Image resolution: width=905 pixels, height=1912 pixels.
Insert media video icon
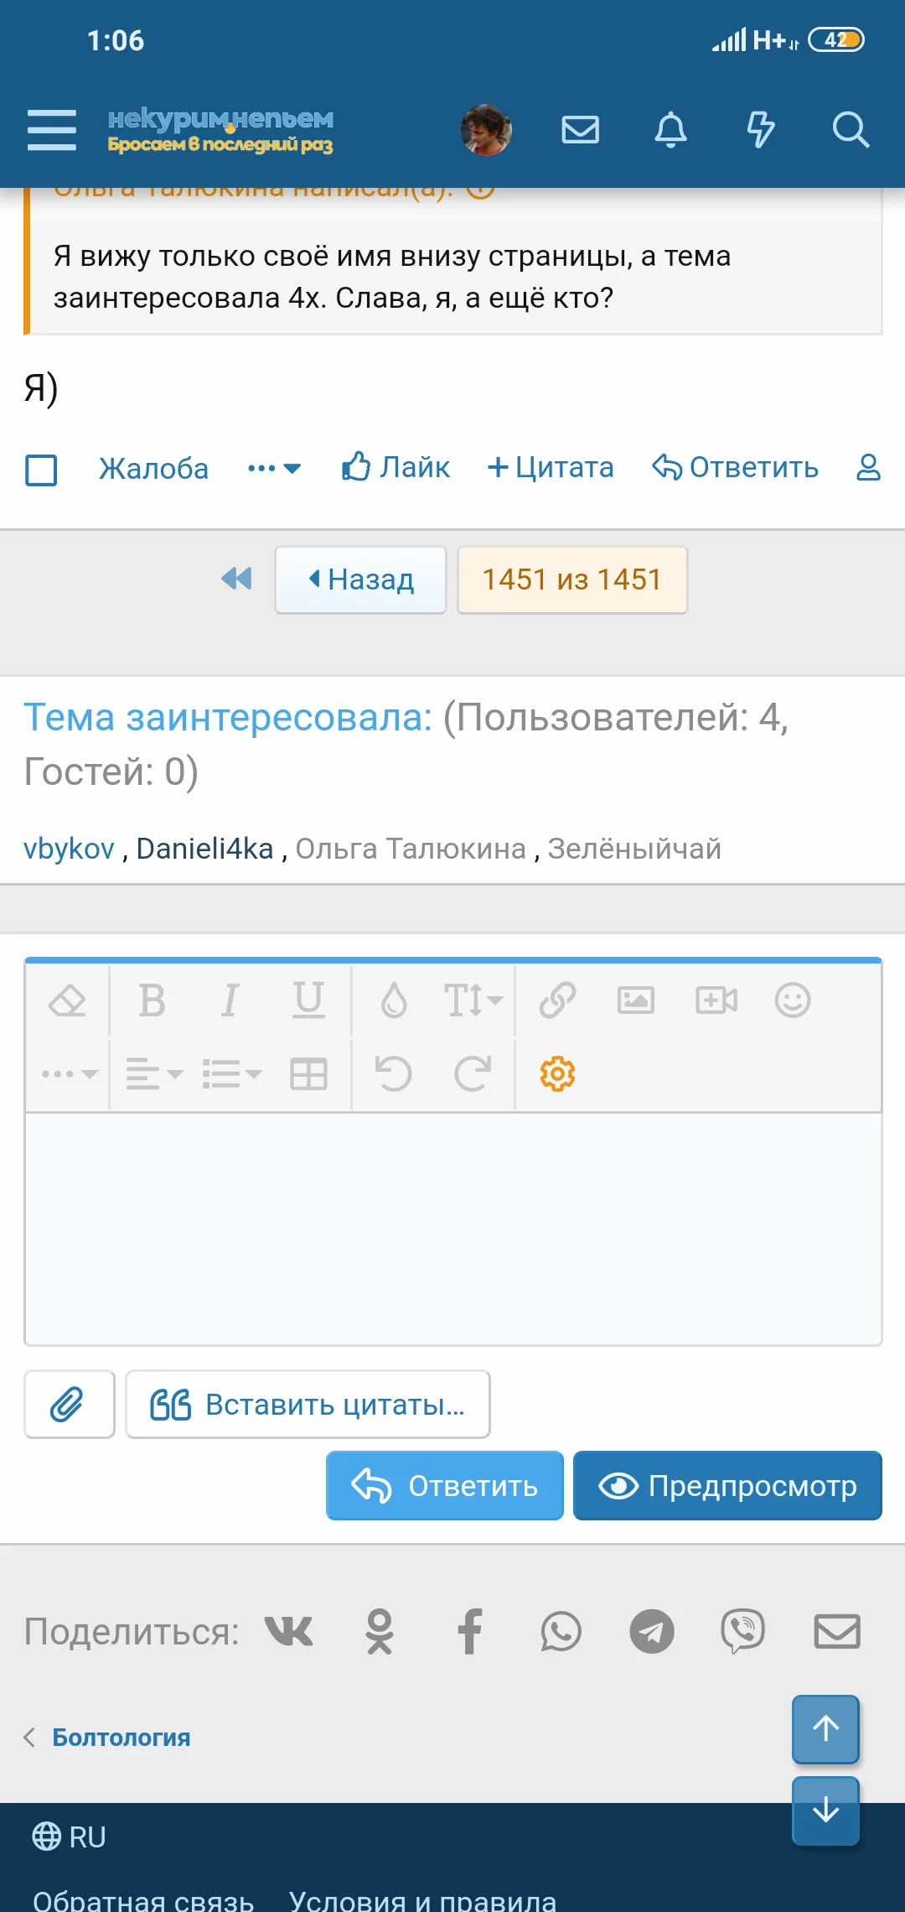coord(716,1000)
